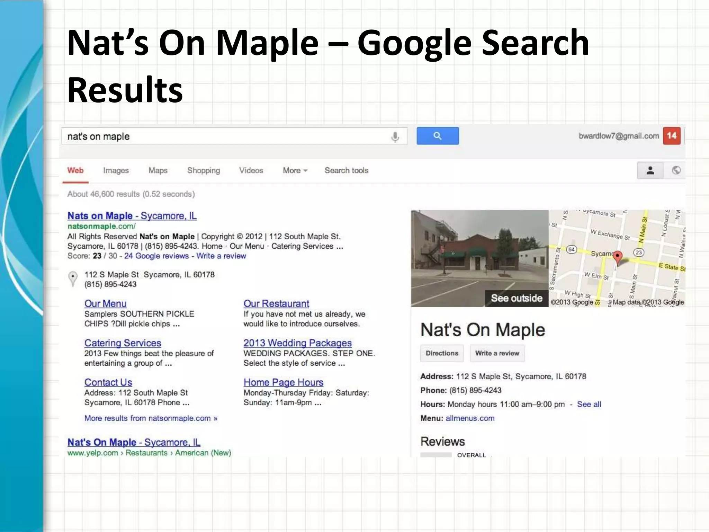709x532 pixels.
Task: Switch to the Videos tab
Action: [x=251, y=170]
